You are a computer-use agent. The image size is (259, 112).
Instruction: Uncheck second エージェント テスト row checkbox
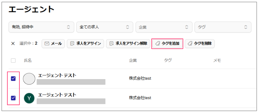click(x=13, y=98)
